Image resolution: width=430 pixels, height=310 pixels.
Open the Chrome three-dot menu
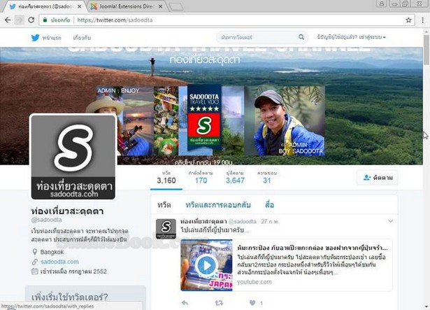422,20
